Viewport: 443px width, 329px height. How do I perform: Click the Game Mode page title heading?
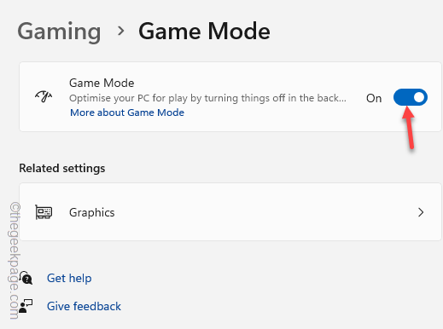point(204,32)
